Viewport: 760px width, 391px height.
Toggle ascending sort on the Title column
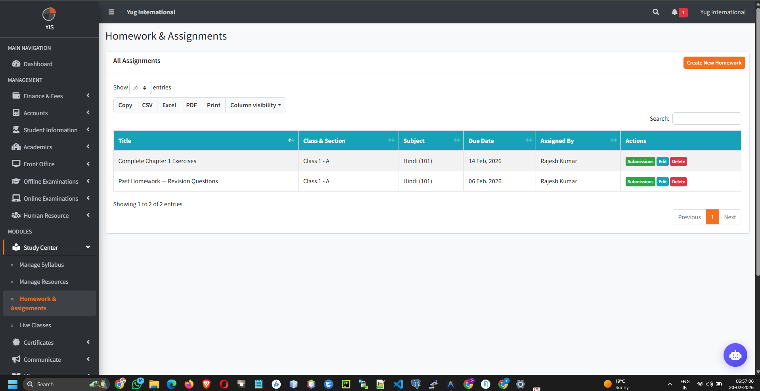291,140
